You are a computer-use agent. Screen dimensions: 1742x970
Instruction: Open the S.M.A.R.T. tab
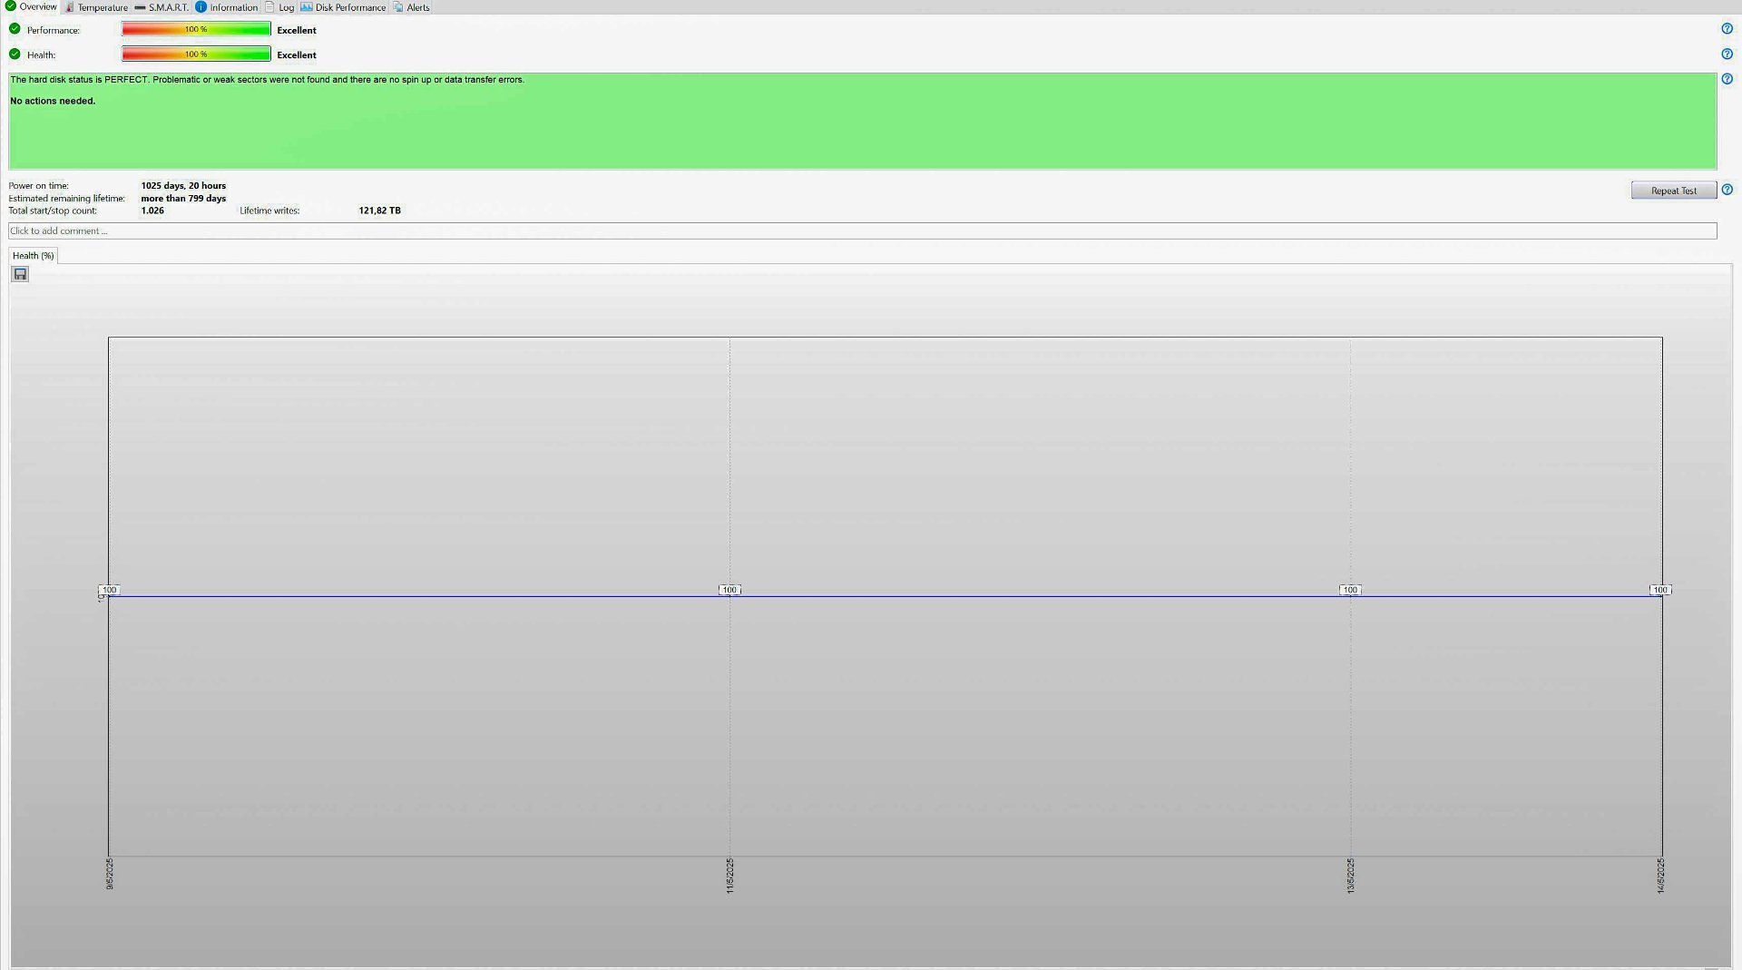point(162,7)
